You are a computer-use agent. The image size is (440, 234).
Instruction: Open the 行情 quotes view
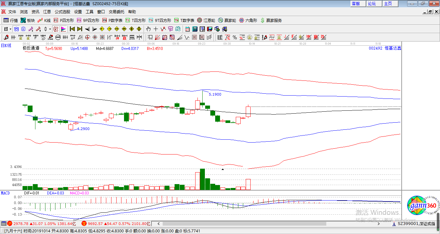click(11, 20)
